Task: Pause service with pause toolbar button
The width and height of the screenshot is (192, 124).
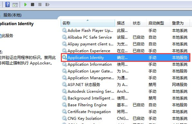Action: coord(40,5)
